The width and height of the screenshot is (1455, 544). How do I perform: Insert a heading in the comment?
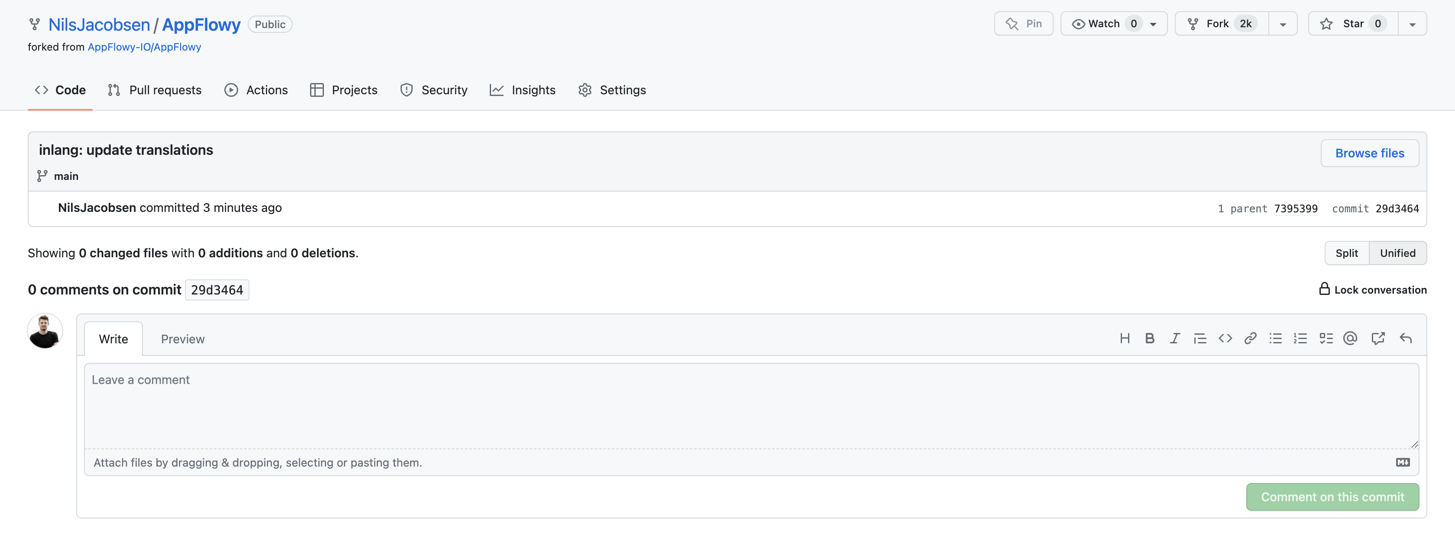click(1125, 338)
